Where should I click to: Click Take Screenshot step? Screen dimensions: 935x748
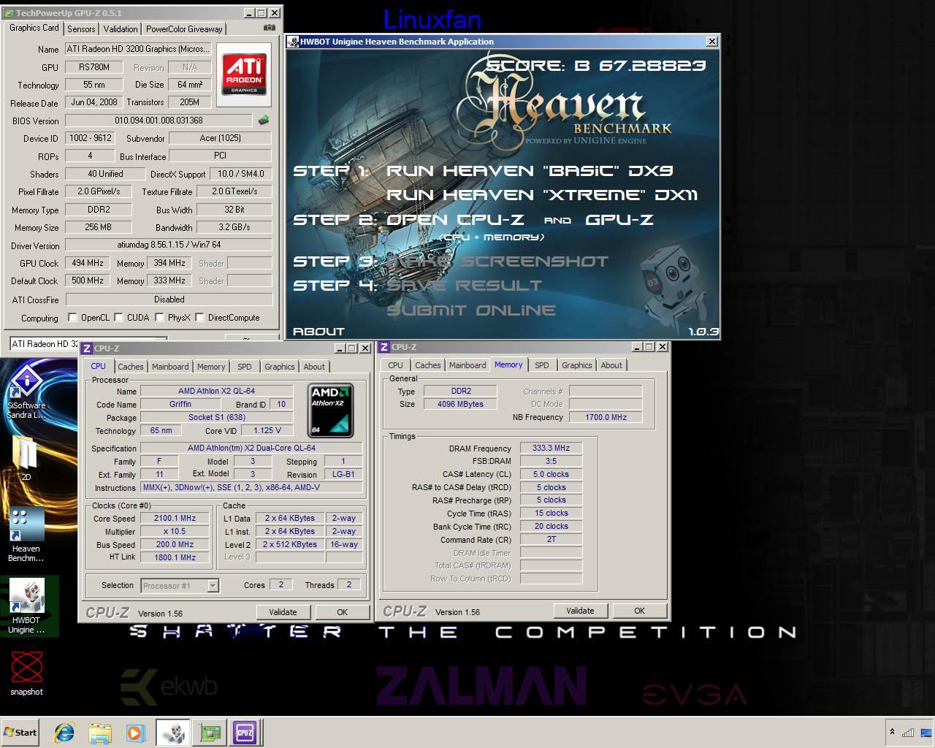[497, 262]
